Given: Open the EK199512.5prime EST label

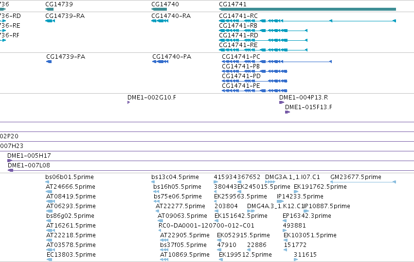Looking at the screenshot, I should tap(245, 255).
